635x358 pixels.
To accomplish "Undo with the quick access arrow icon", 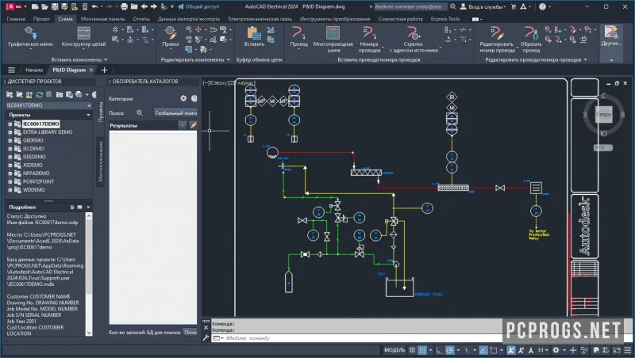I will [94, 6].
